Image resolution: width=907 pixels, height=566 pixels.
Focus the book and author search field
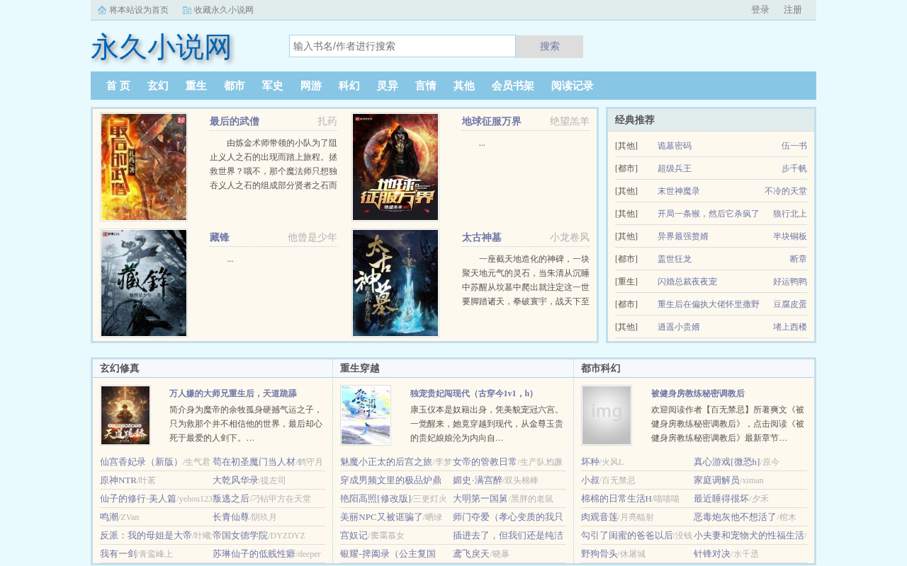click(402, 46)
